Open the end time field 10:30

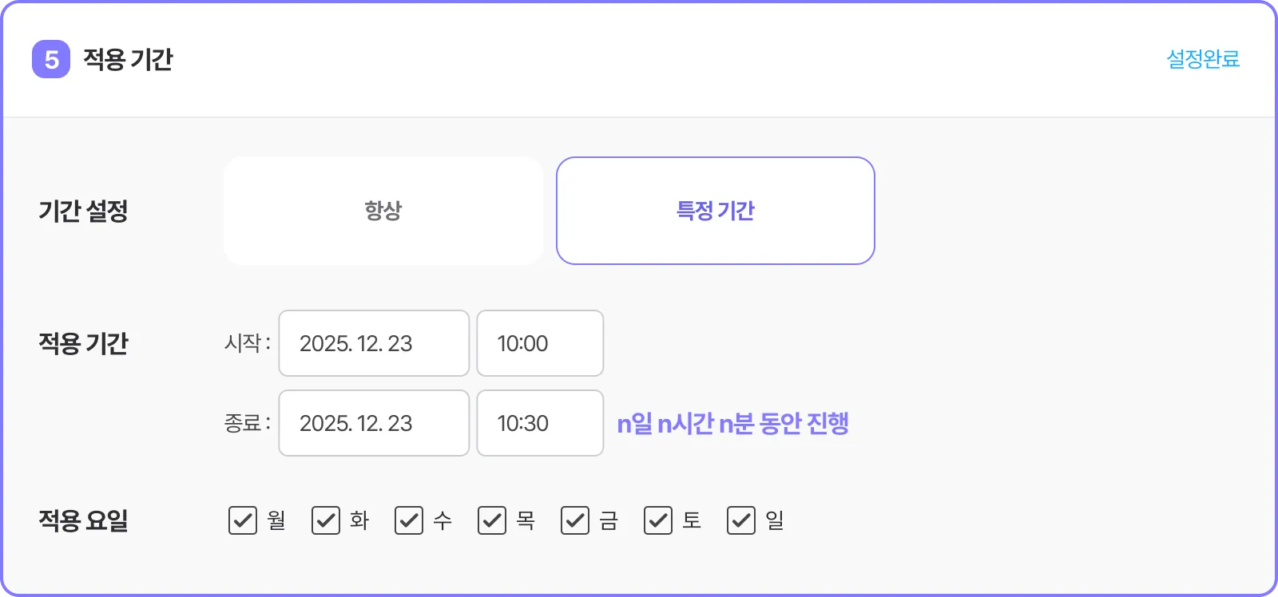point(540,423)
